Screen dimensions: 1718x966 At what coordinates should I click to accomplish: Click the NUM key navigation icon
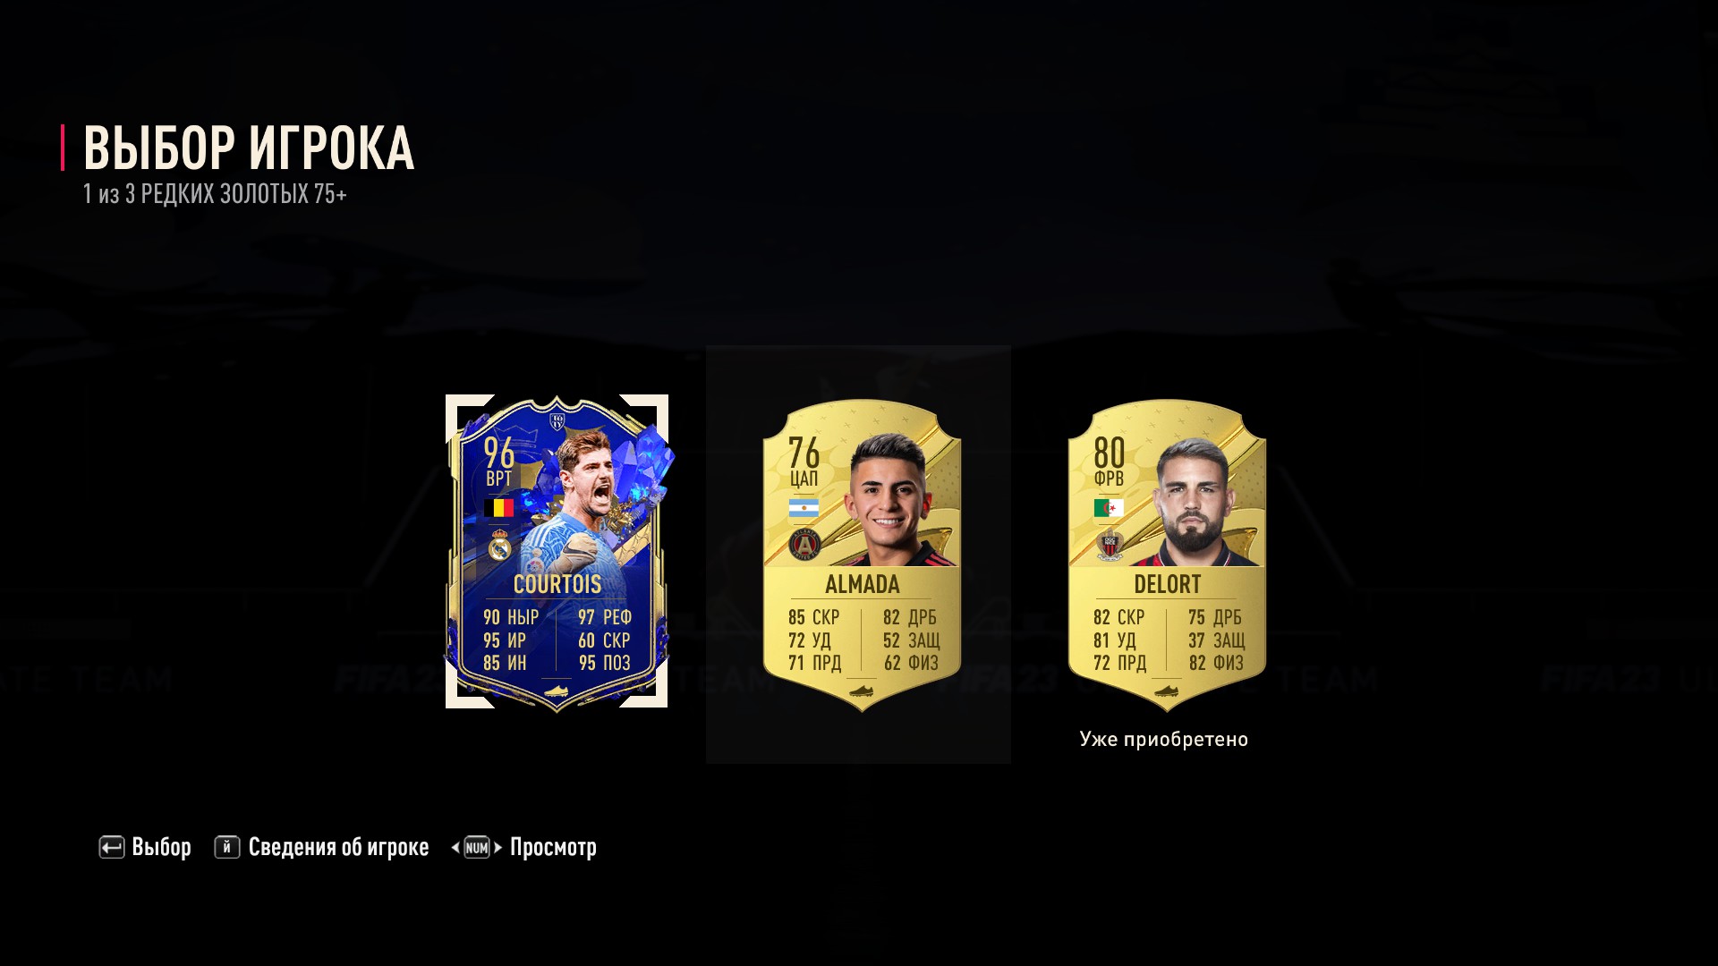pos(477,847)
